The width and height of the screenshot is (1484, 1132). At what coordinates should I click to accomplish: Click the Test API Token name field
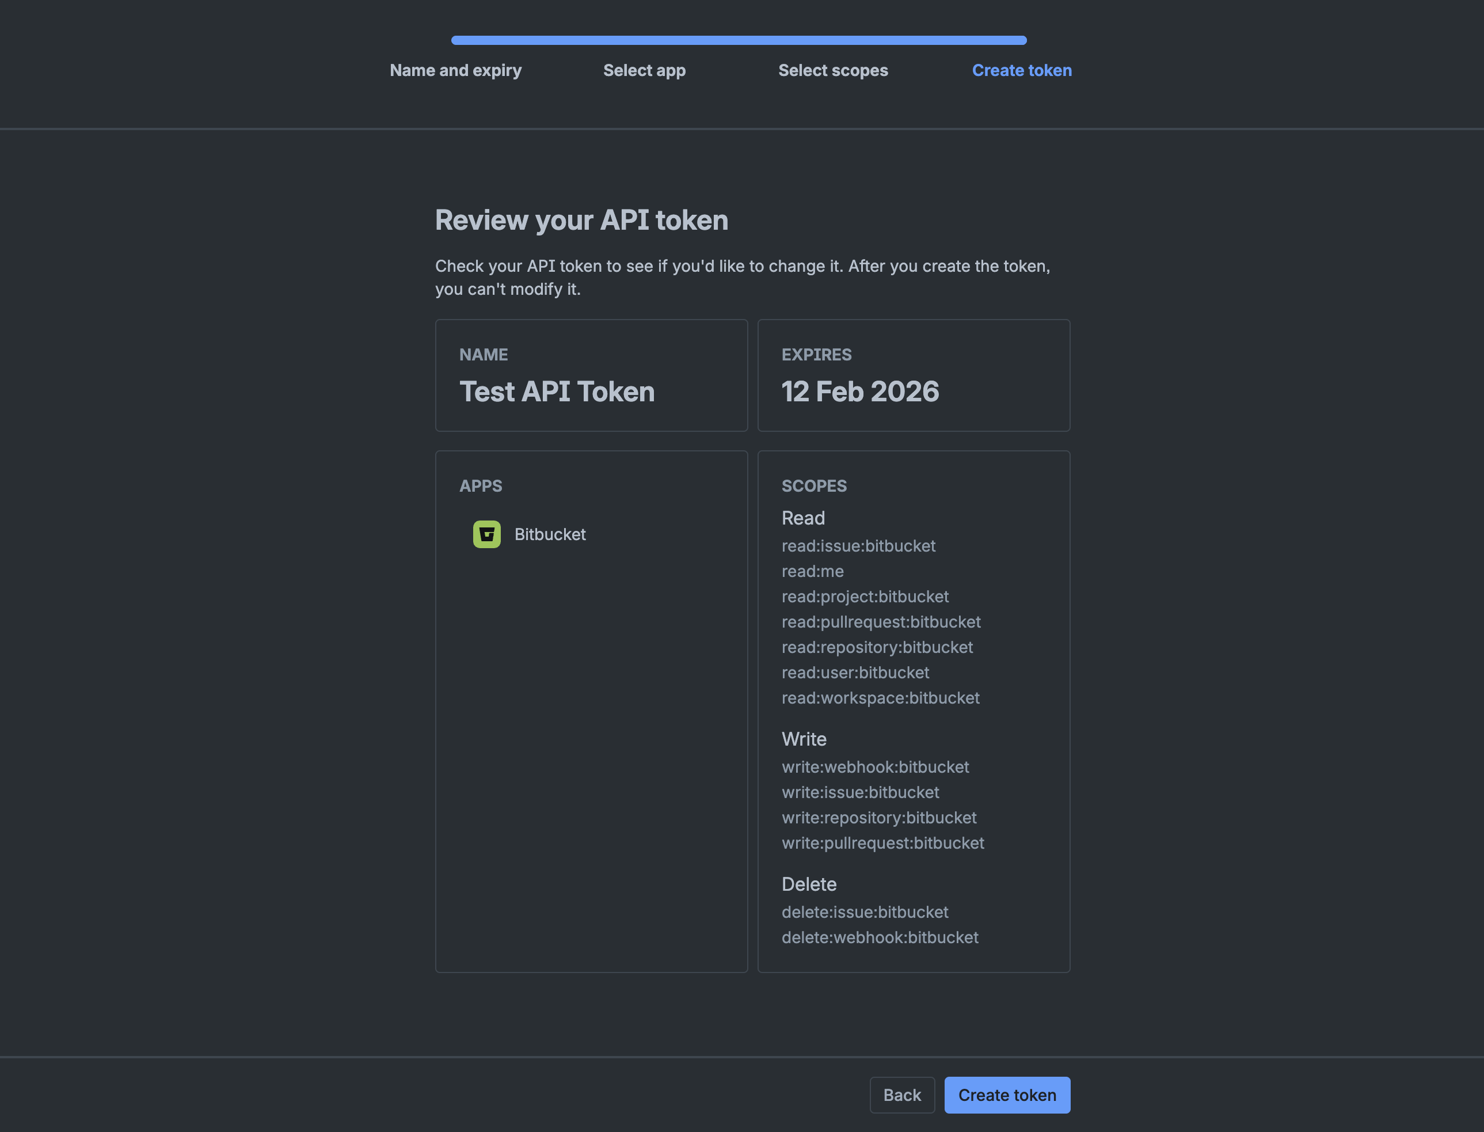coord(558,392)
